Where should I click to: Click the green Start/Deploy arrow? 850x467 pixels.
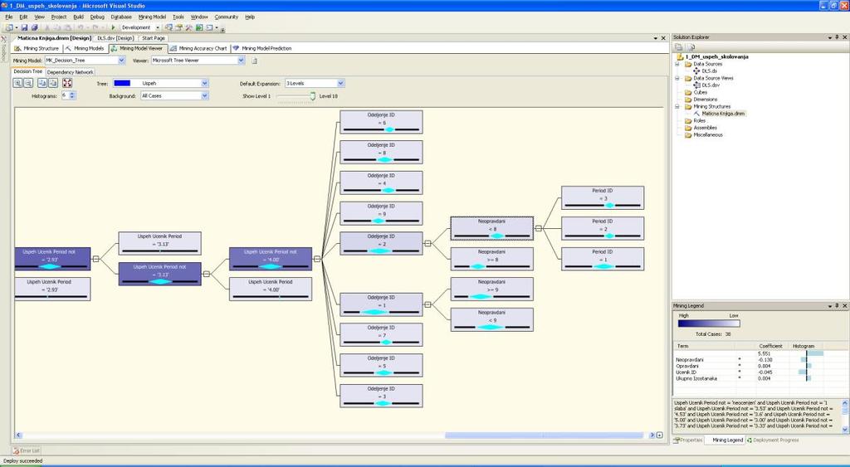click(x=113, y=27)
